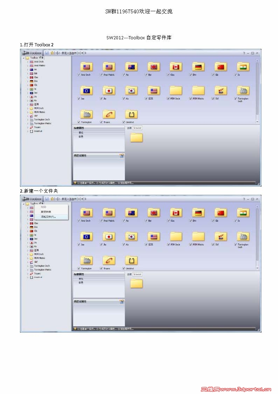This screenshot has width=278, height=394.
Task: Expand the Iso tree node in step 2 sidebar
Action: point(28,239)
